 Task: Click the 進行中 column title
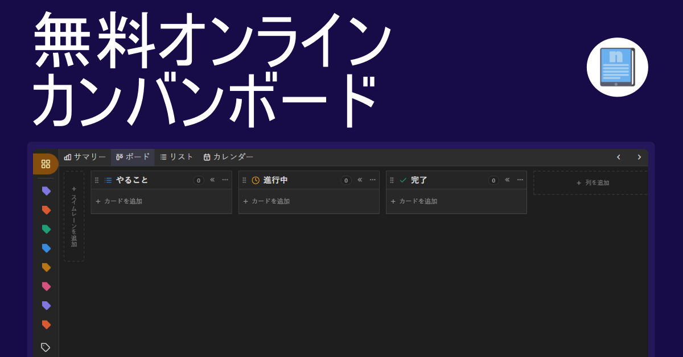tap(275, 180)
